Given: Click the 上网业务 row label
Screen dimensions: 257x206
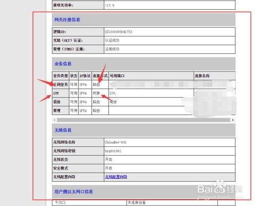Looking at the screenshot, I should [61, 85].
